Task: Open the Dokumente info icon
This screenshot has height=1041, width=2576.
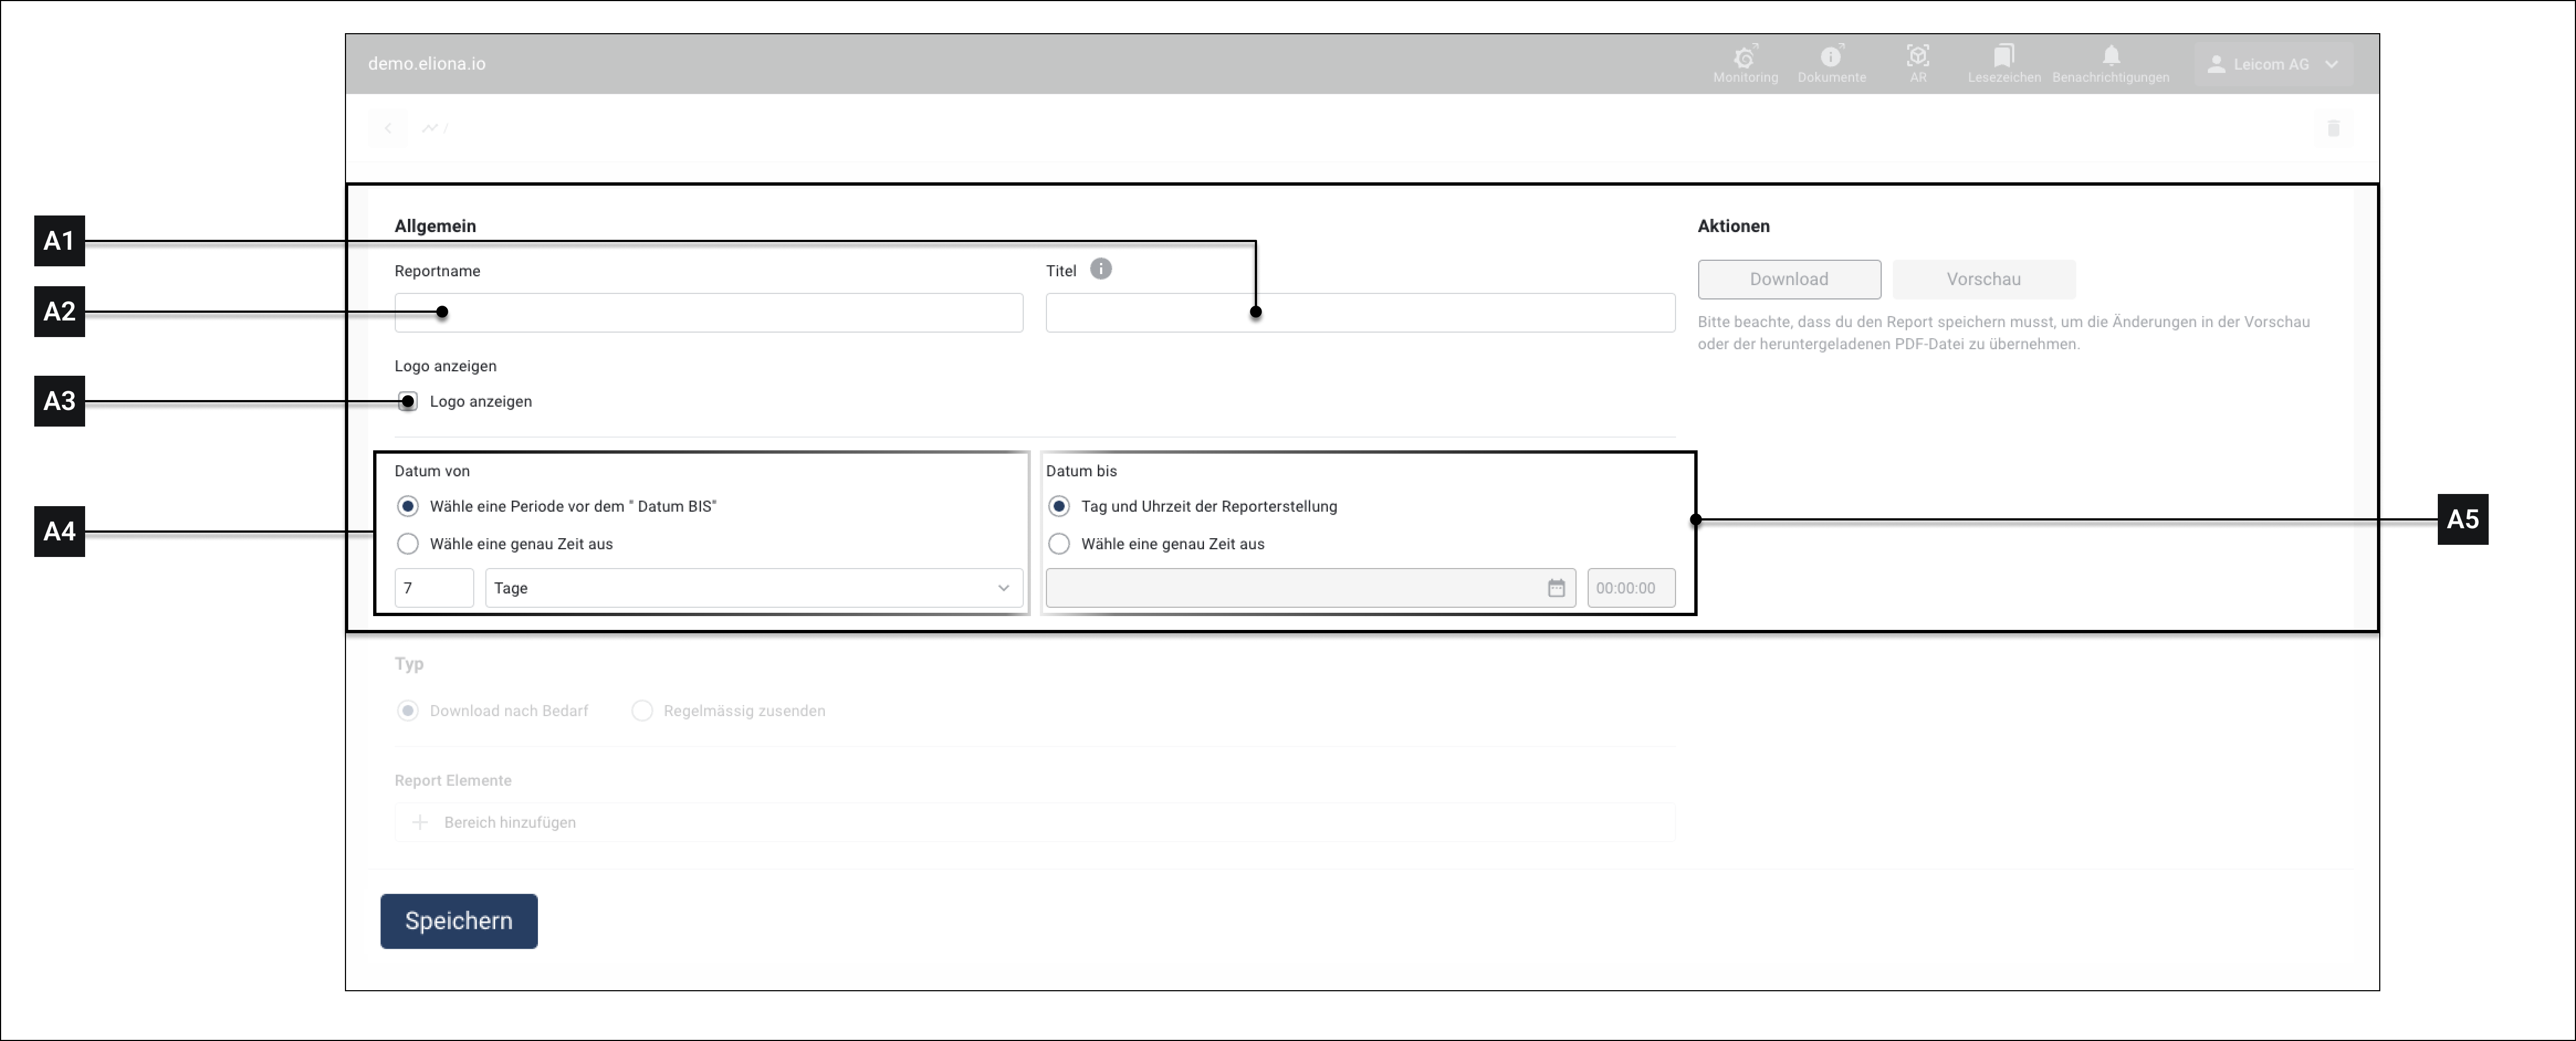Action: (x=1831, y=57)
